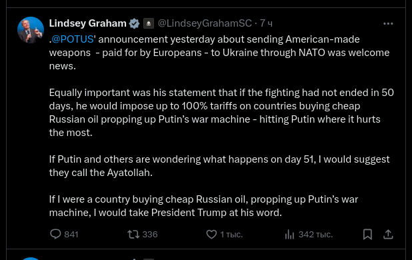Click the 342 тыс. views count
This screenshot has width=412, height=260.
click(x=315, y=234)
